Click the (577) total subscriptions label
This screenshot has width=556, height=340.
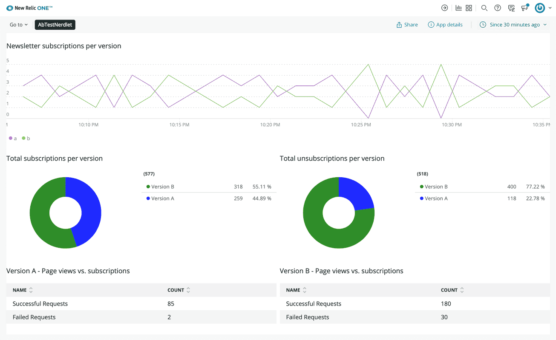[149, 174]
